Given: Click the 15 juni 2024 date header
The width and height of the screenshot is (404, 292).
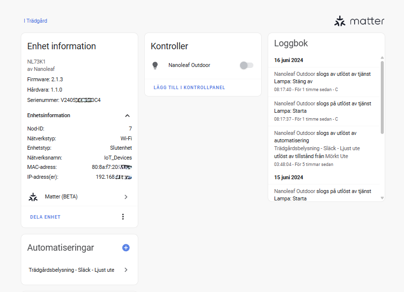Looking at the screenshot, I should pyautogui.click(x=288, y=177).
